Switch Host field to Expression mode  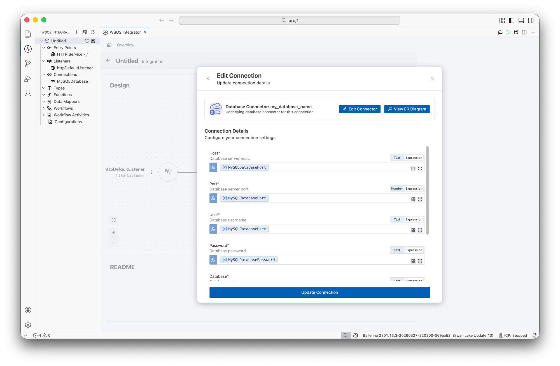tap(414, 158)
